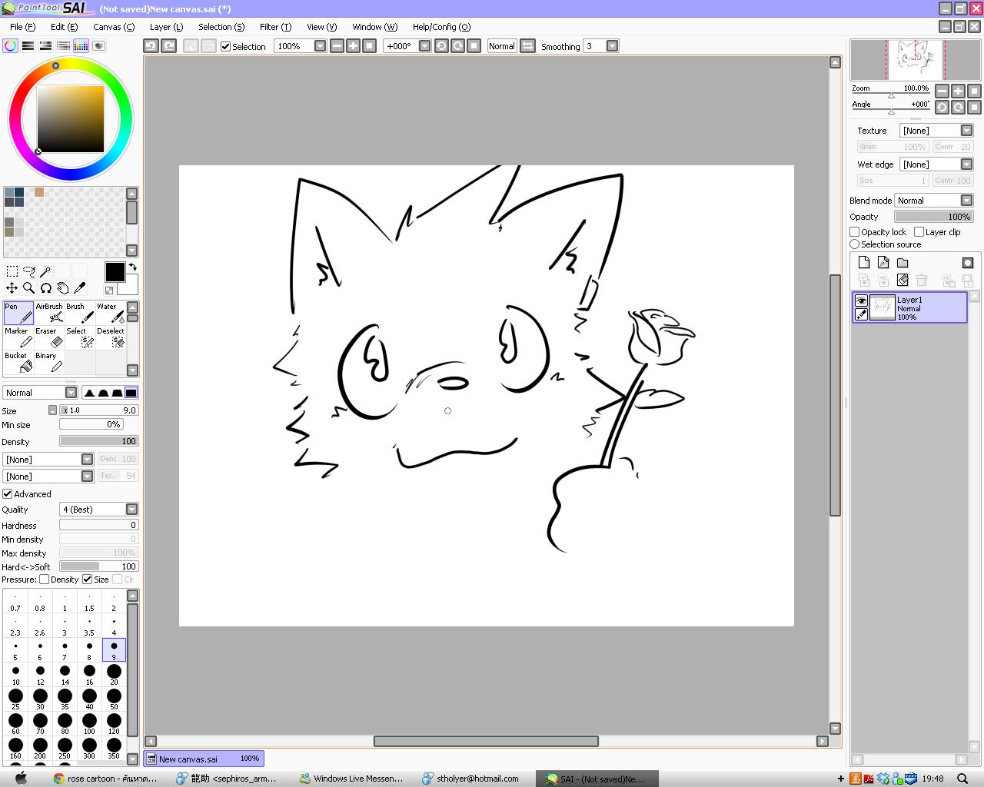984x787 pixels.
Task: Clear the layer with the eraser icon
Action: (903, 281)
